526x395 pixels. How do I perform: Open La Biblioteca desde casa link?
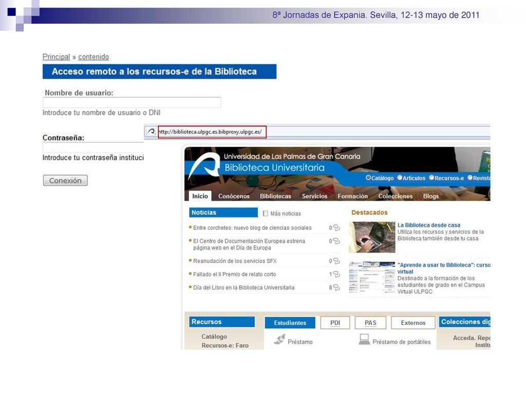(429, 225)
